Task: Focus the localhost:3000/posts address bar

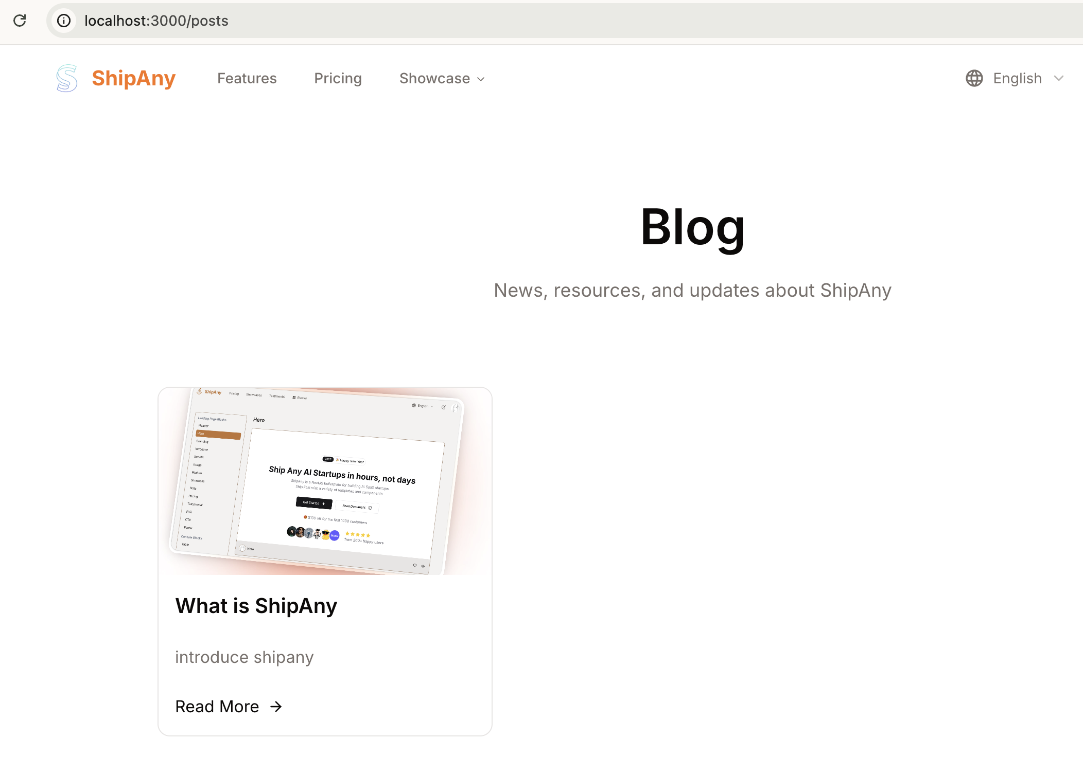Action: tap(156, 21)
